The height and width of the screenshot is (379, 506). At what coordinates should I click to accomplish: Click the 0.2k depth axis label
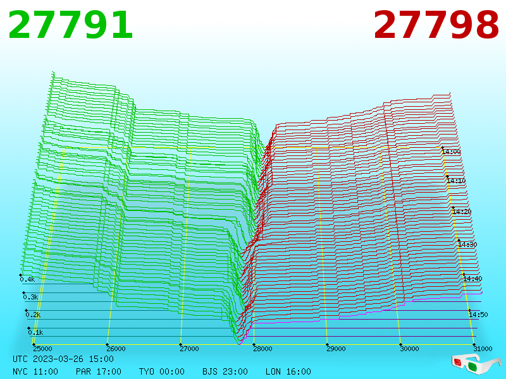[33, 315]
